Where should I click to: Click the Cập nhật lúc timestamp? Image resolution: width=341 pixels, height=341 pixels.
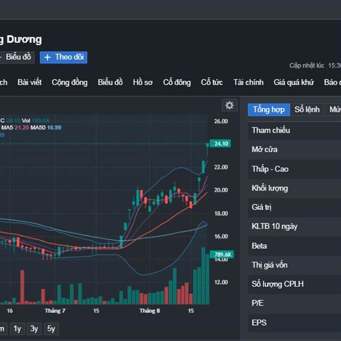(315, 65)
